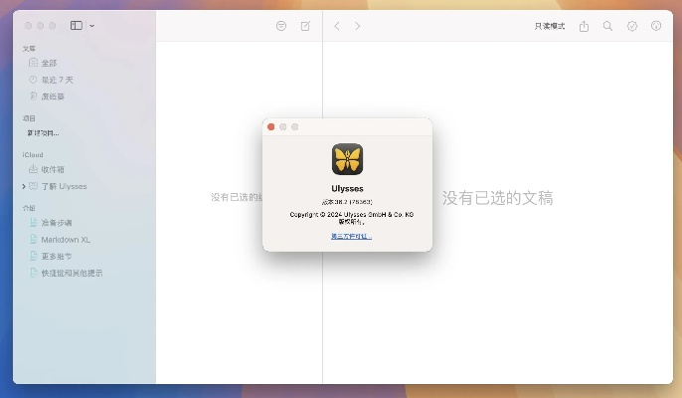Go back with the left arrow
This screenshot has height=398, width=682.
click(337, 26)
